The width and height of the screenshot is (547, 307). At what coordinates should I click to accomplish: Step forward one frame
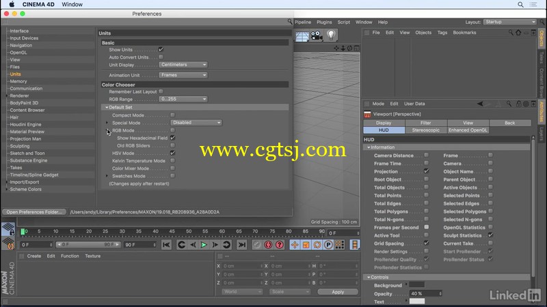pos(215,245)
